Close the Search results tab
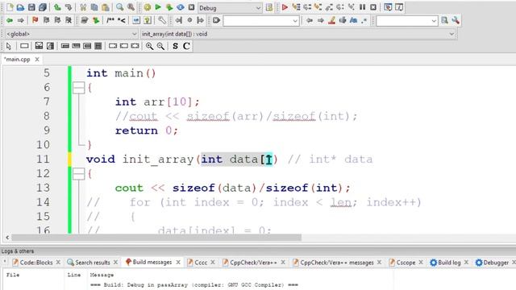Viewport: 516px width, 290px height. click(x=115, y=262)
